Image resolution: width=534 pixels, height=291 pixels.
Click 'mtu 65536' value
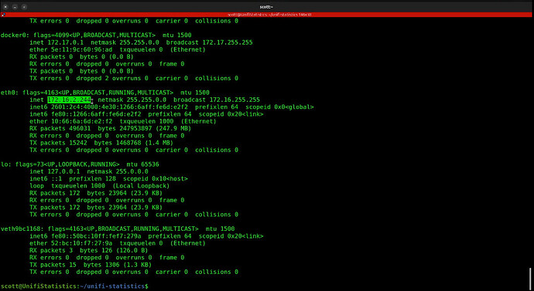click(x=142, y=164)
